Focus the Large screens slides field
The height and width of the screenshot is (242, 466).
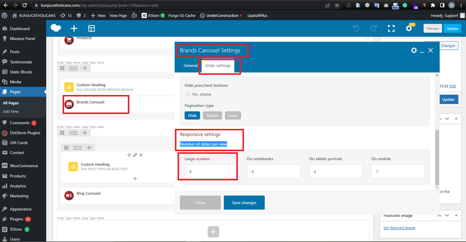[x=212, y=171]
